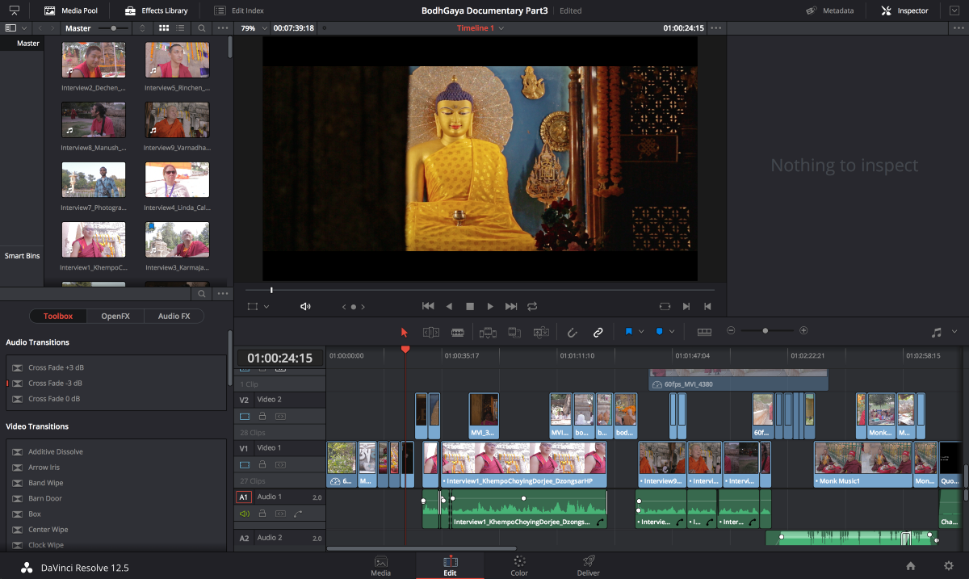Screen dimensions: 969x579
Task: Open the Effects Library panel
Action: coord(156,10)
